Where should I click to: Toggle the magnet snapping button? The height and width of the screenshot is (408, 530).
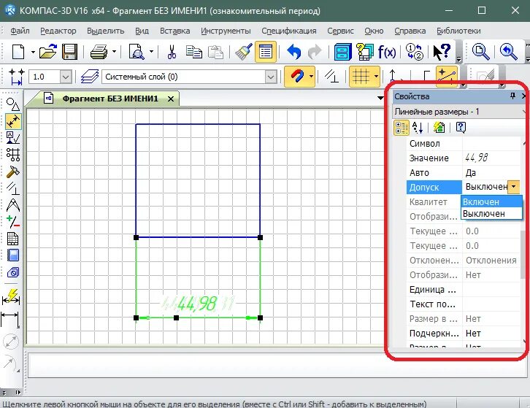[x=297, y=77]
